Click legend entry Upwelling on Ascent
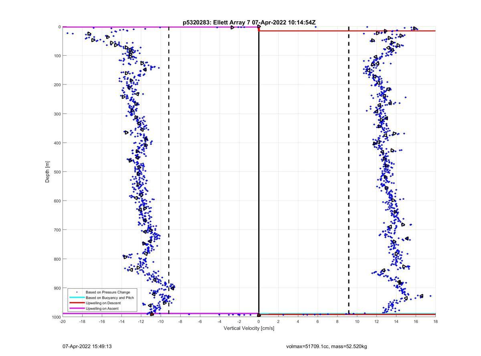Viewport: 481px width, 356px height. 102,308
